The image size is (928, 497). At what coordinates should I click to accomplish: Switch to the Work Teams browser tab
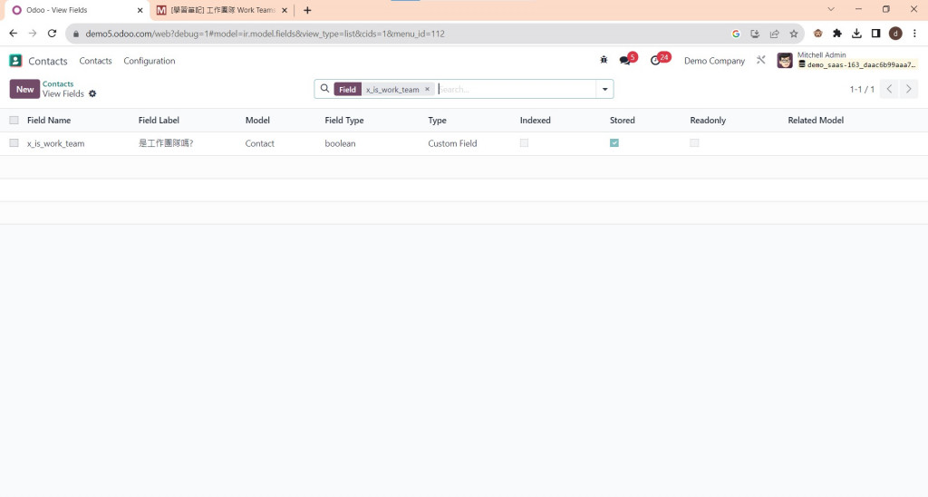coord(223,10)
